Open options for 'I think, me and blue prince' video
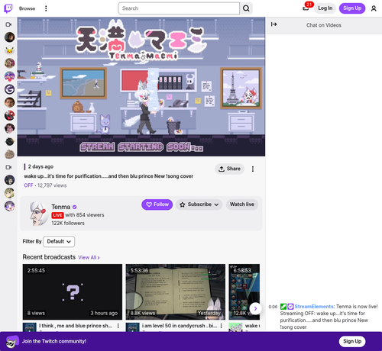 point(118,326)
